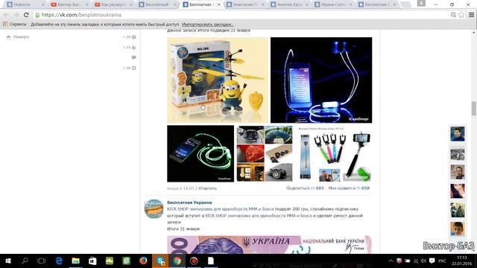Click the post timestamp вчера в 14:05
477x268 pixels.
tap(180, 188)
